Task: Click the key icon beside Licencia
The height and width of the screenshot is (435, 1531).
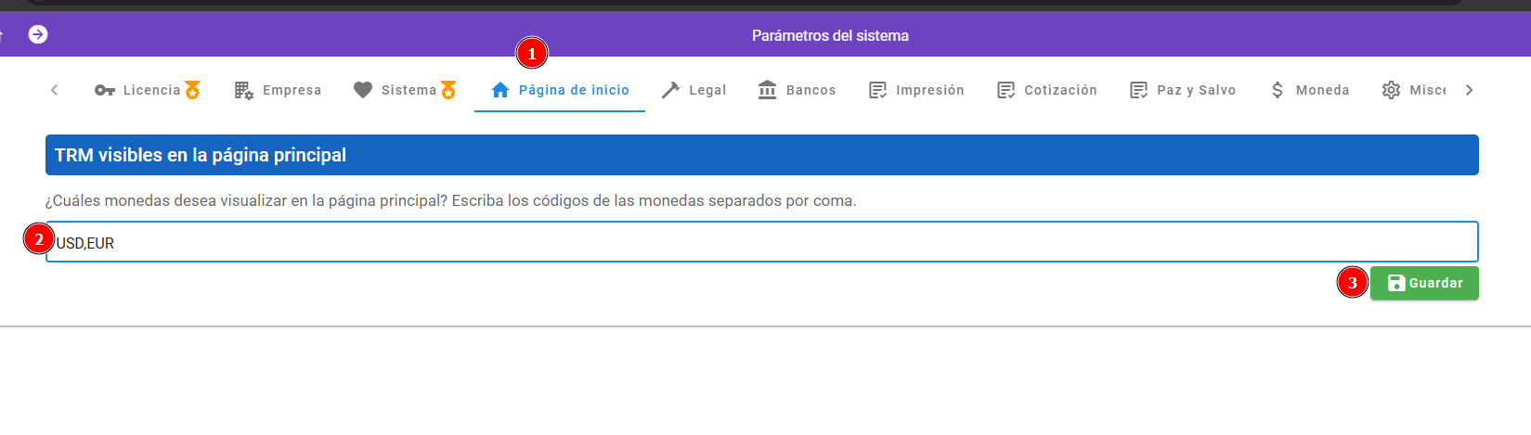Action: (x=105, y=90)
